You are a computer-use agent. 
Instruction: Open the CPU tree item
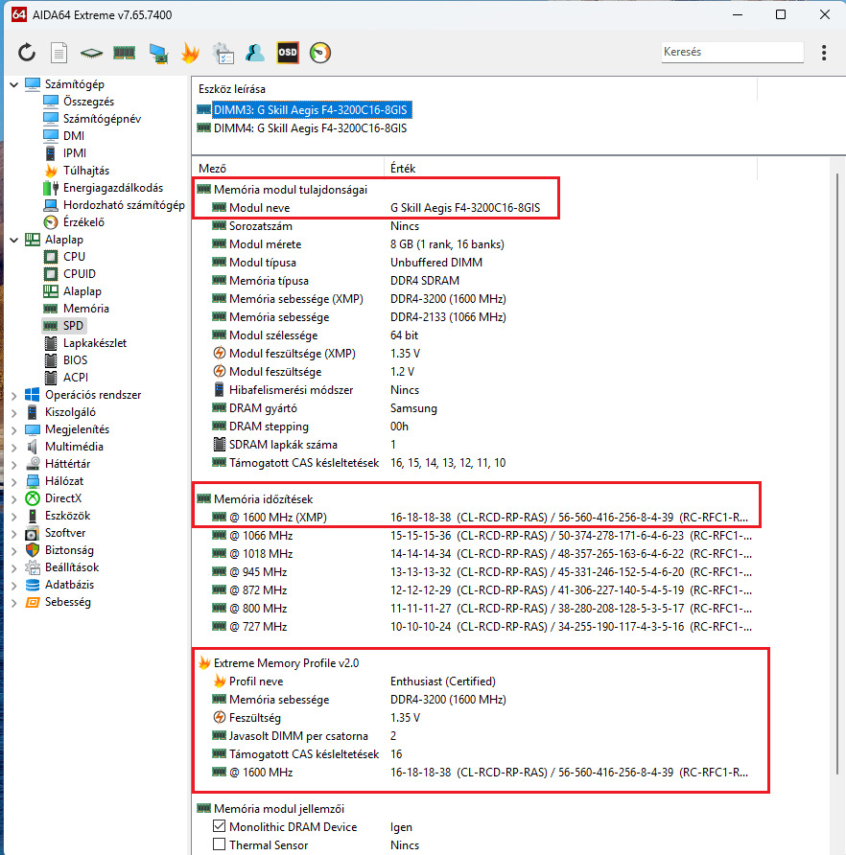click(74, 257)
